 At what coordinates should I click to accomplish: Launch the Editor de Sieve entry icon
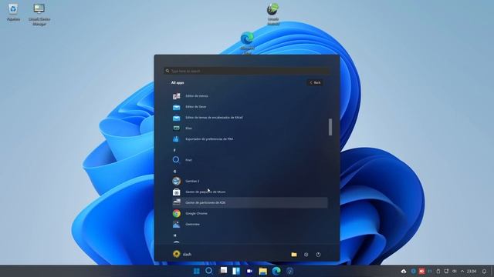177,107
